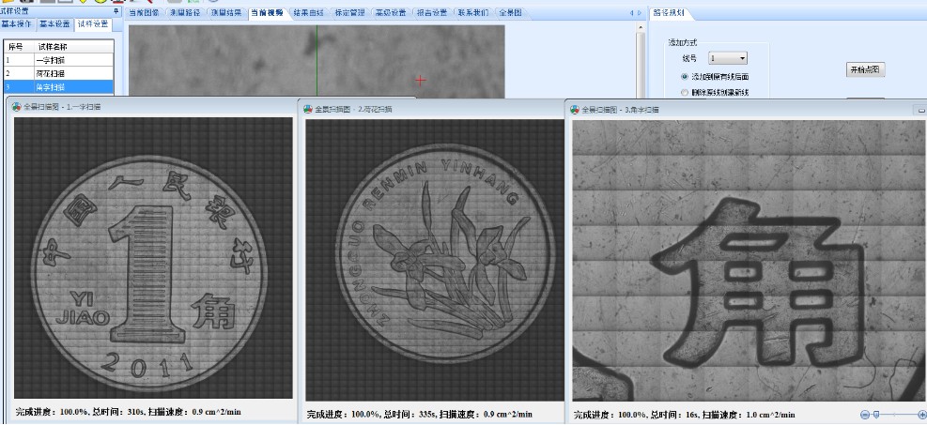Click the 1 jiao coin panorama image

click(x=153, y=258)
